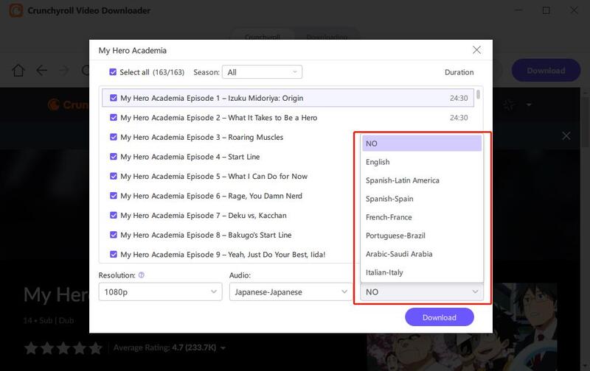Click the Episode 7 Deku vs. Kacchan title
This screenshot has height=371, width=590.
point(204,216)
